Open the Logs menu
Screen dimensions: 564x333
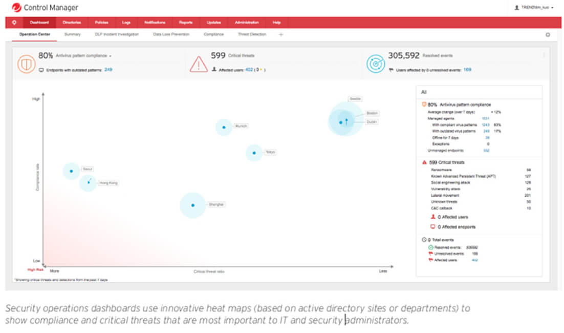(x=126, y=23)
